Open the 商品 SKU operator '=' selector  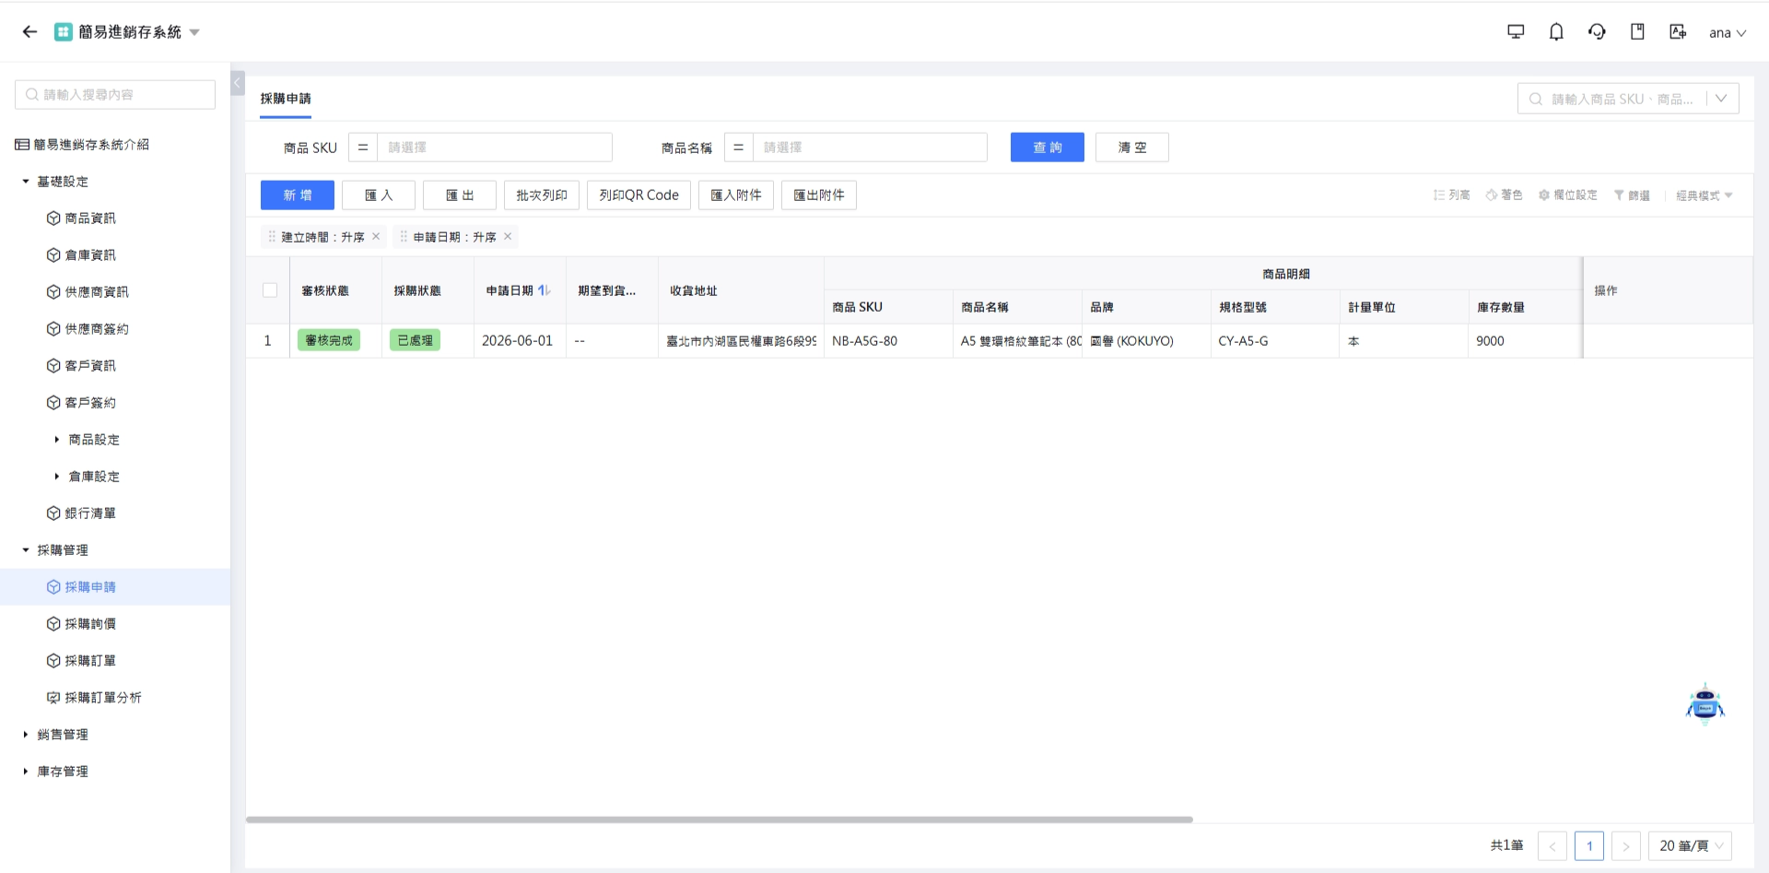tap(363, 147)
